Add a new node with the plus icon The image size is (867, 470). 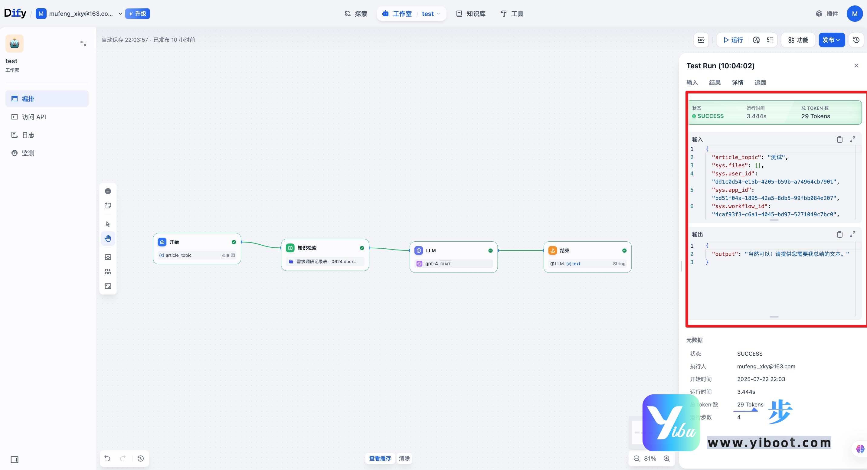point(108,191)
